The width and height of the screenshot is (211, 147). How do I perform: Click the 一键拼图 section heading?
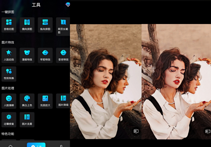[8, 12]
